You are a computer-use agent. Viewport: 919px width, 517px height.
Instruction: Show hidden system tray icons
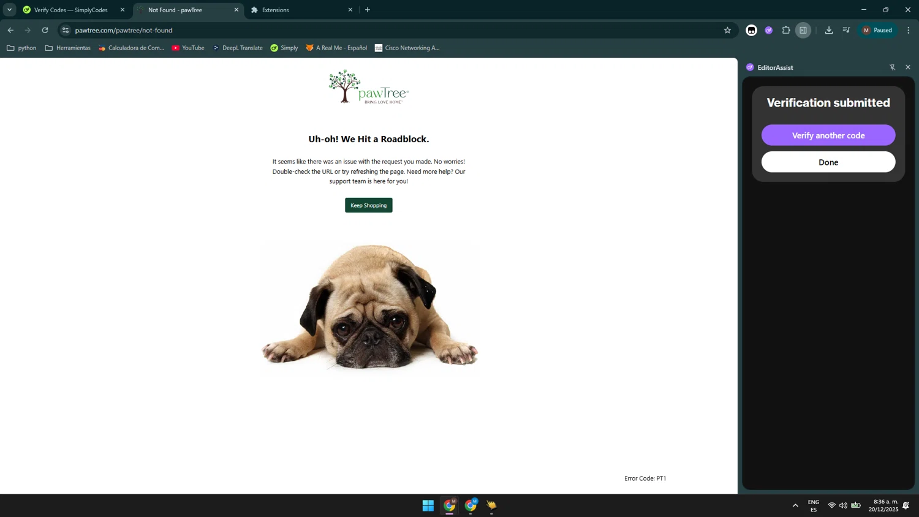pos(795,505)
